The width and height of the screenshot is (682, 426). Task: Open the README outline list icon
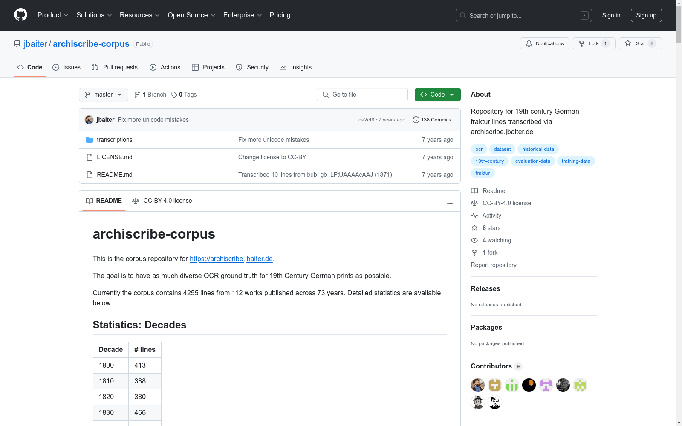tap(449, 201)
